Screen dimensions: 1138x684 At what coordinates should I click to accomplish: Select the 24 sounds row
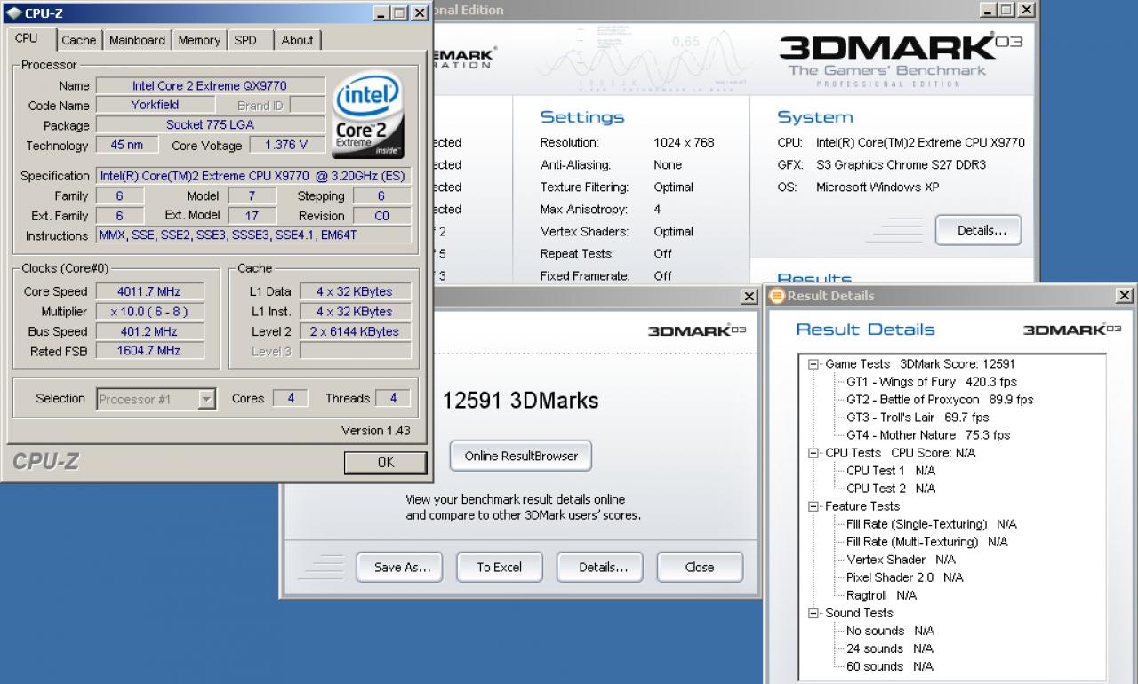point(890,648)
